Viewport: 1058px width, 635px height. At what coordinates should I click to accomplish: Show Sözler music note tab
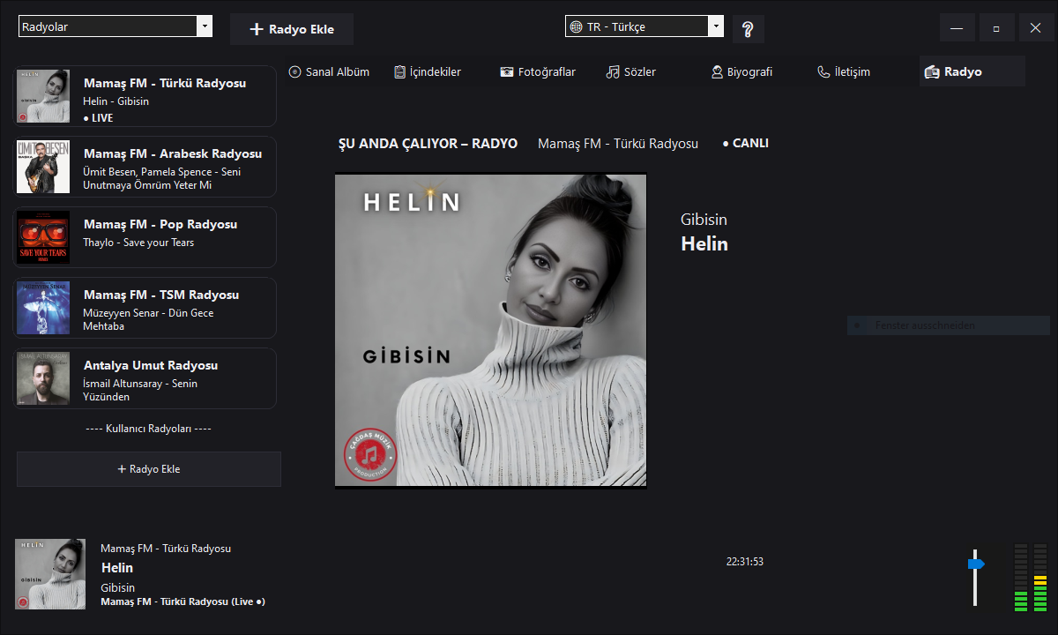pyautogui.click(x=631, y=72)
